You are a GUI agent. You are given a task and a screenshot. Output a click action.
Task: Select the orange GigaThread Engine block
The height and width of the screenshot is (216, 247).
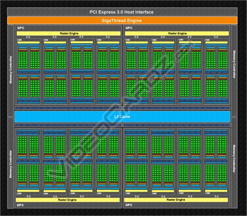pyautogui.click(x=122, y=21)
